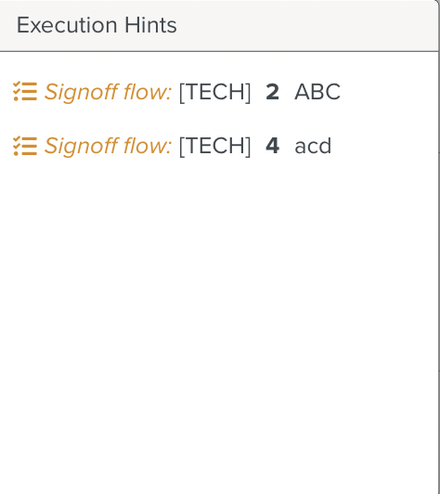This screenshot has width=440, height=494.
Task: Click the checklist icon beside the acd hint
Action: [x=25, y=146]
